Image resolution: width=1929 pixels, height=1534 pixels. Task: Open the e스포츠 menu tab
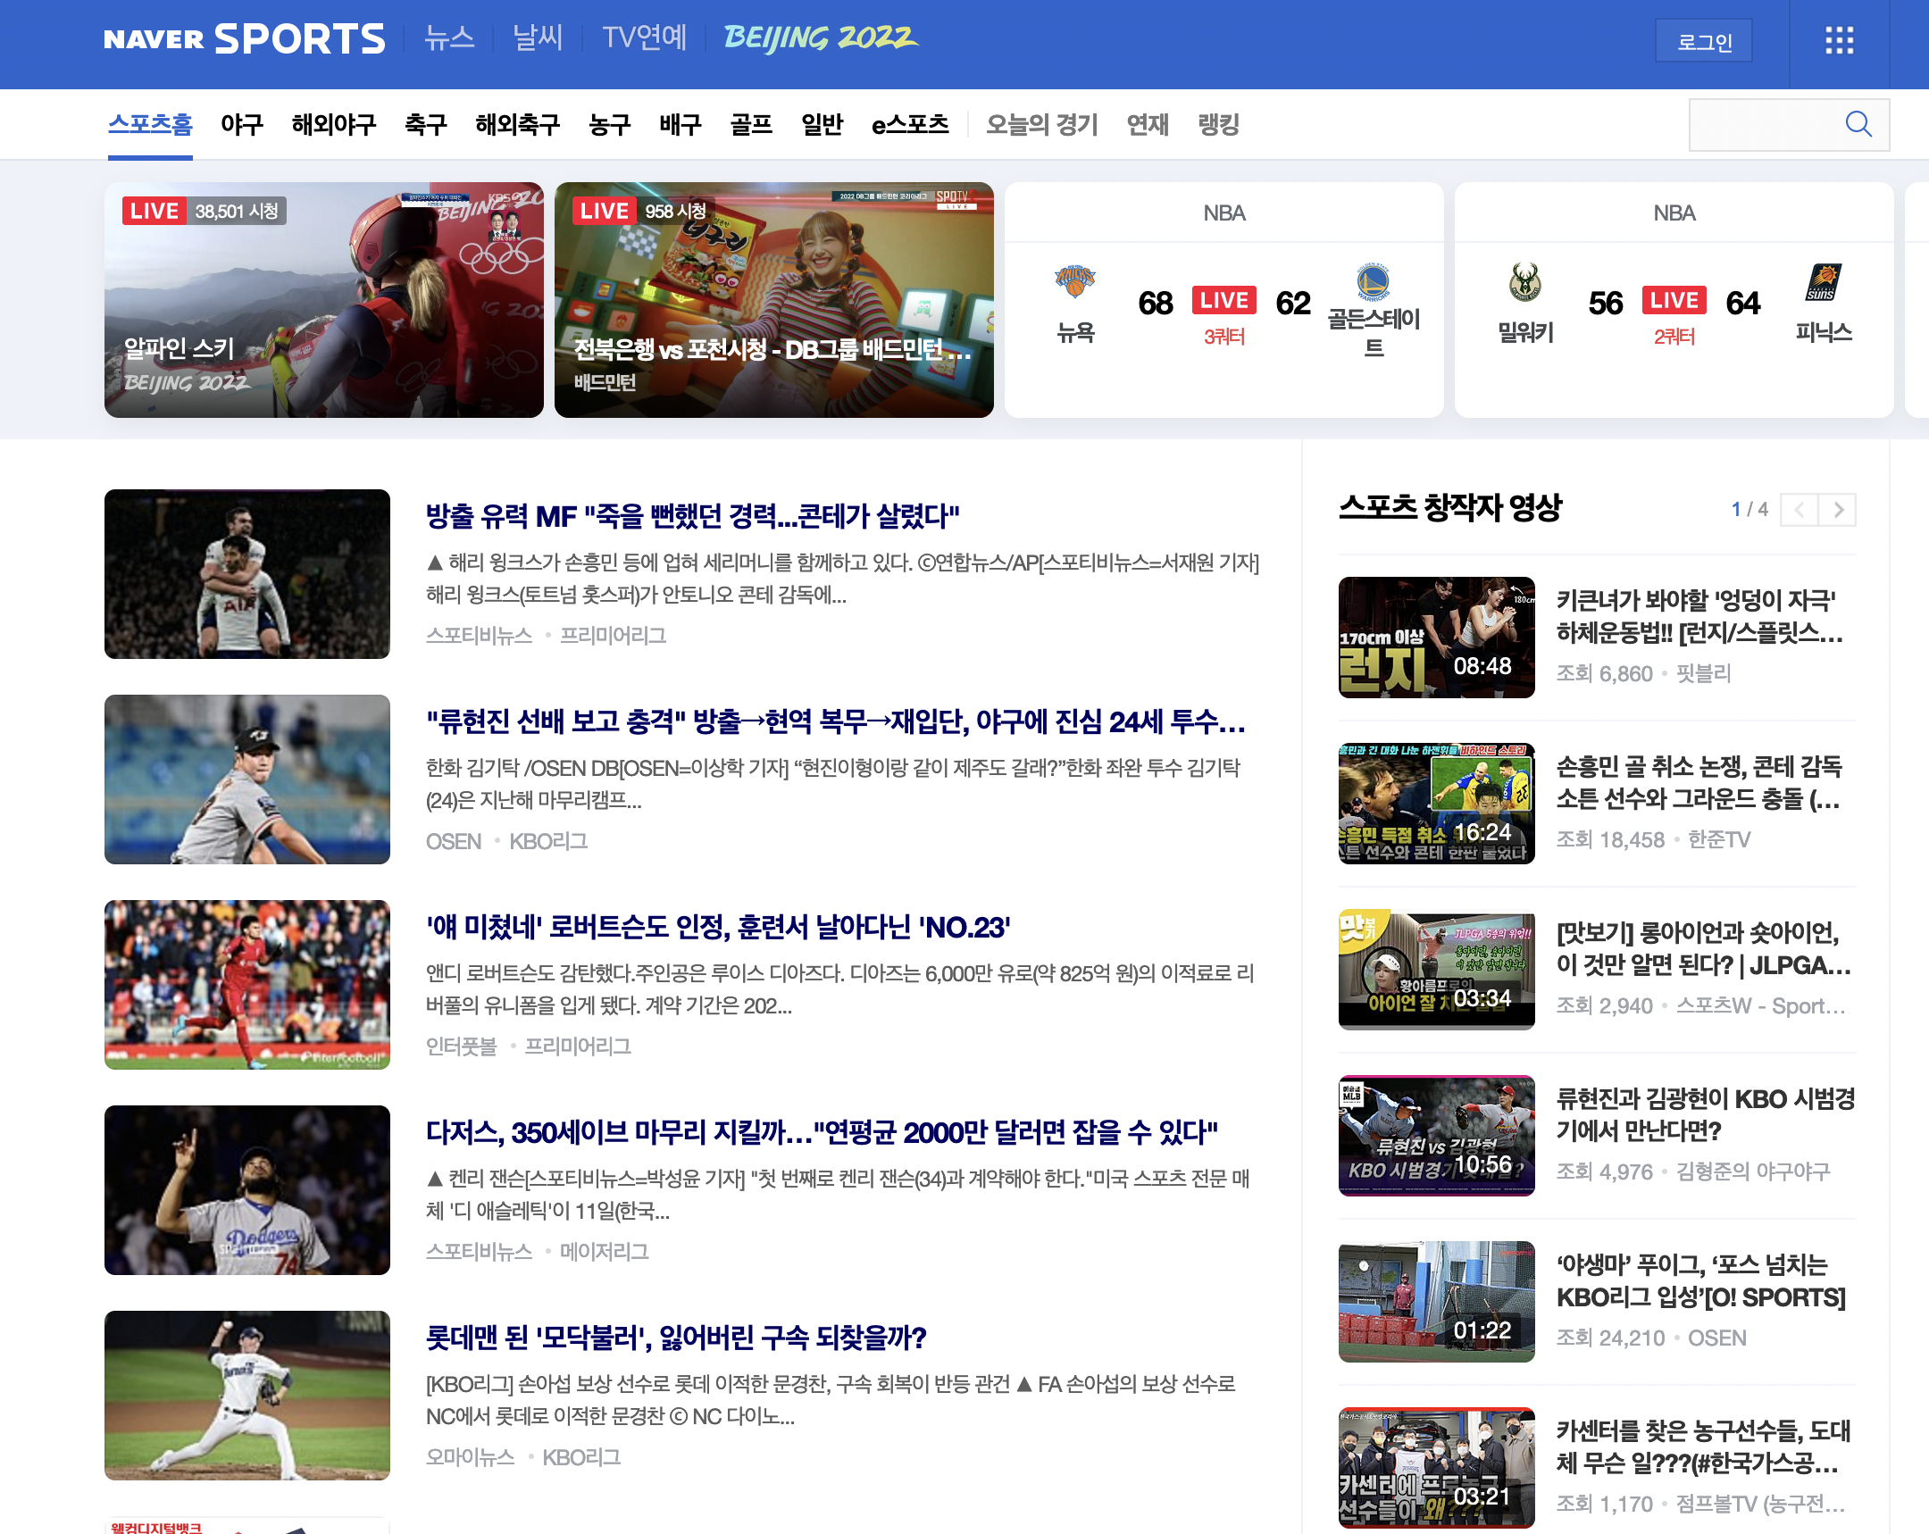point(909,124)
